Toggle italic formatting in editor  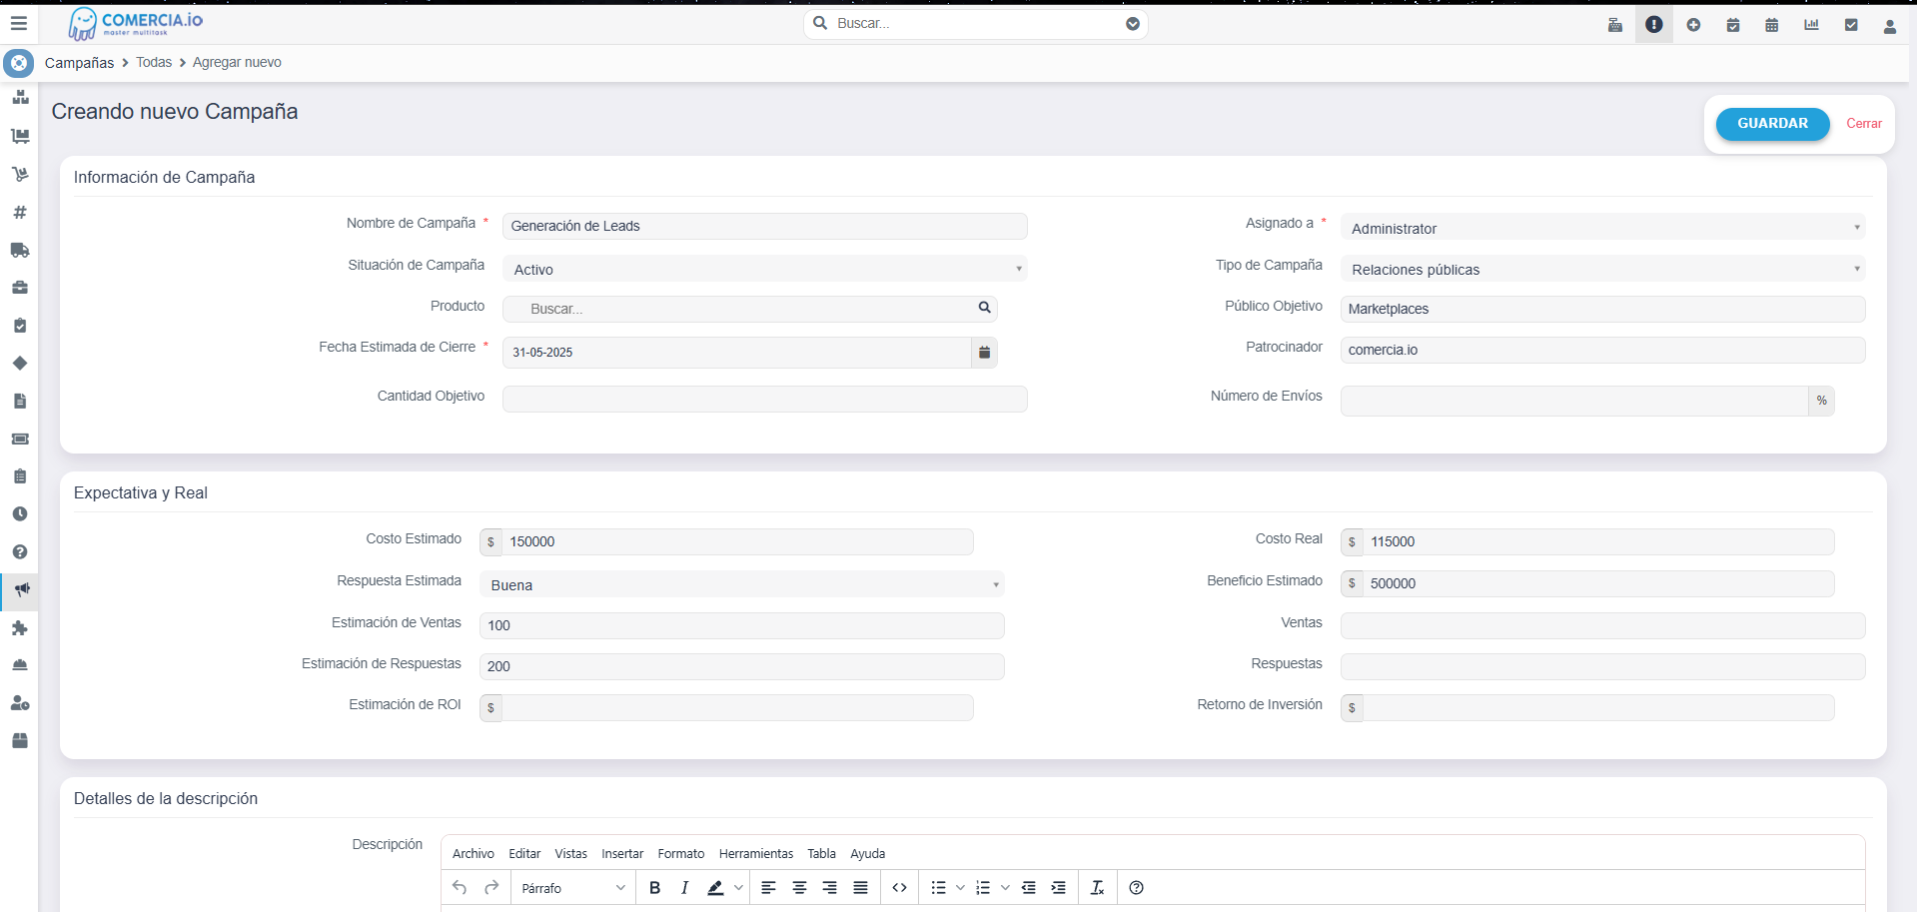point(684,888)
